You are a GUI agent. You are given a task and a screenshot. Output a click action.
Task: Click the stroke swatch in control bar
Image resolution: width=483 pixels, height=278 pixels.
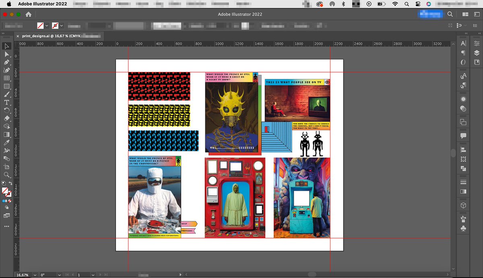[x=55, y=25]
